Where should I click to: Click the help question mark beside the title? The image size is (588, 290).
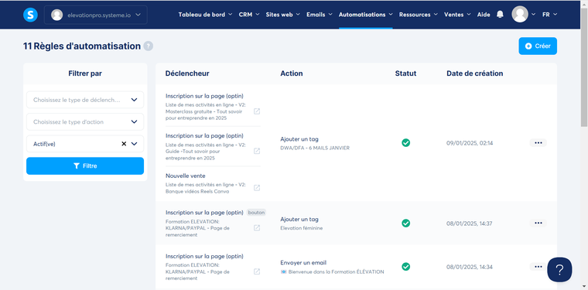[149, 46]
